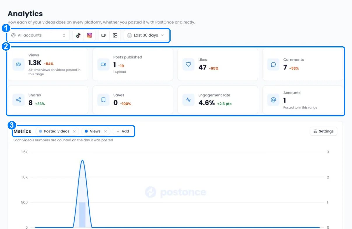Select the Posted videos metric chip
The width and height of the screenshot is (352, 229).
point(57,131)
